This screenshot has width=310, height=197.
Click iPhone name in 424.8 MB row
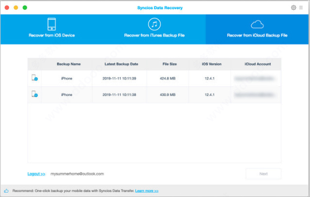click(x=67, y=78)
